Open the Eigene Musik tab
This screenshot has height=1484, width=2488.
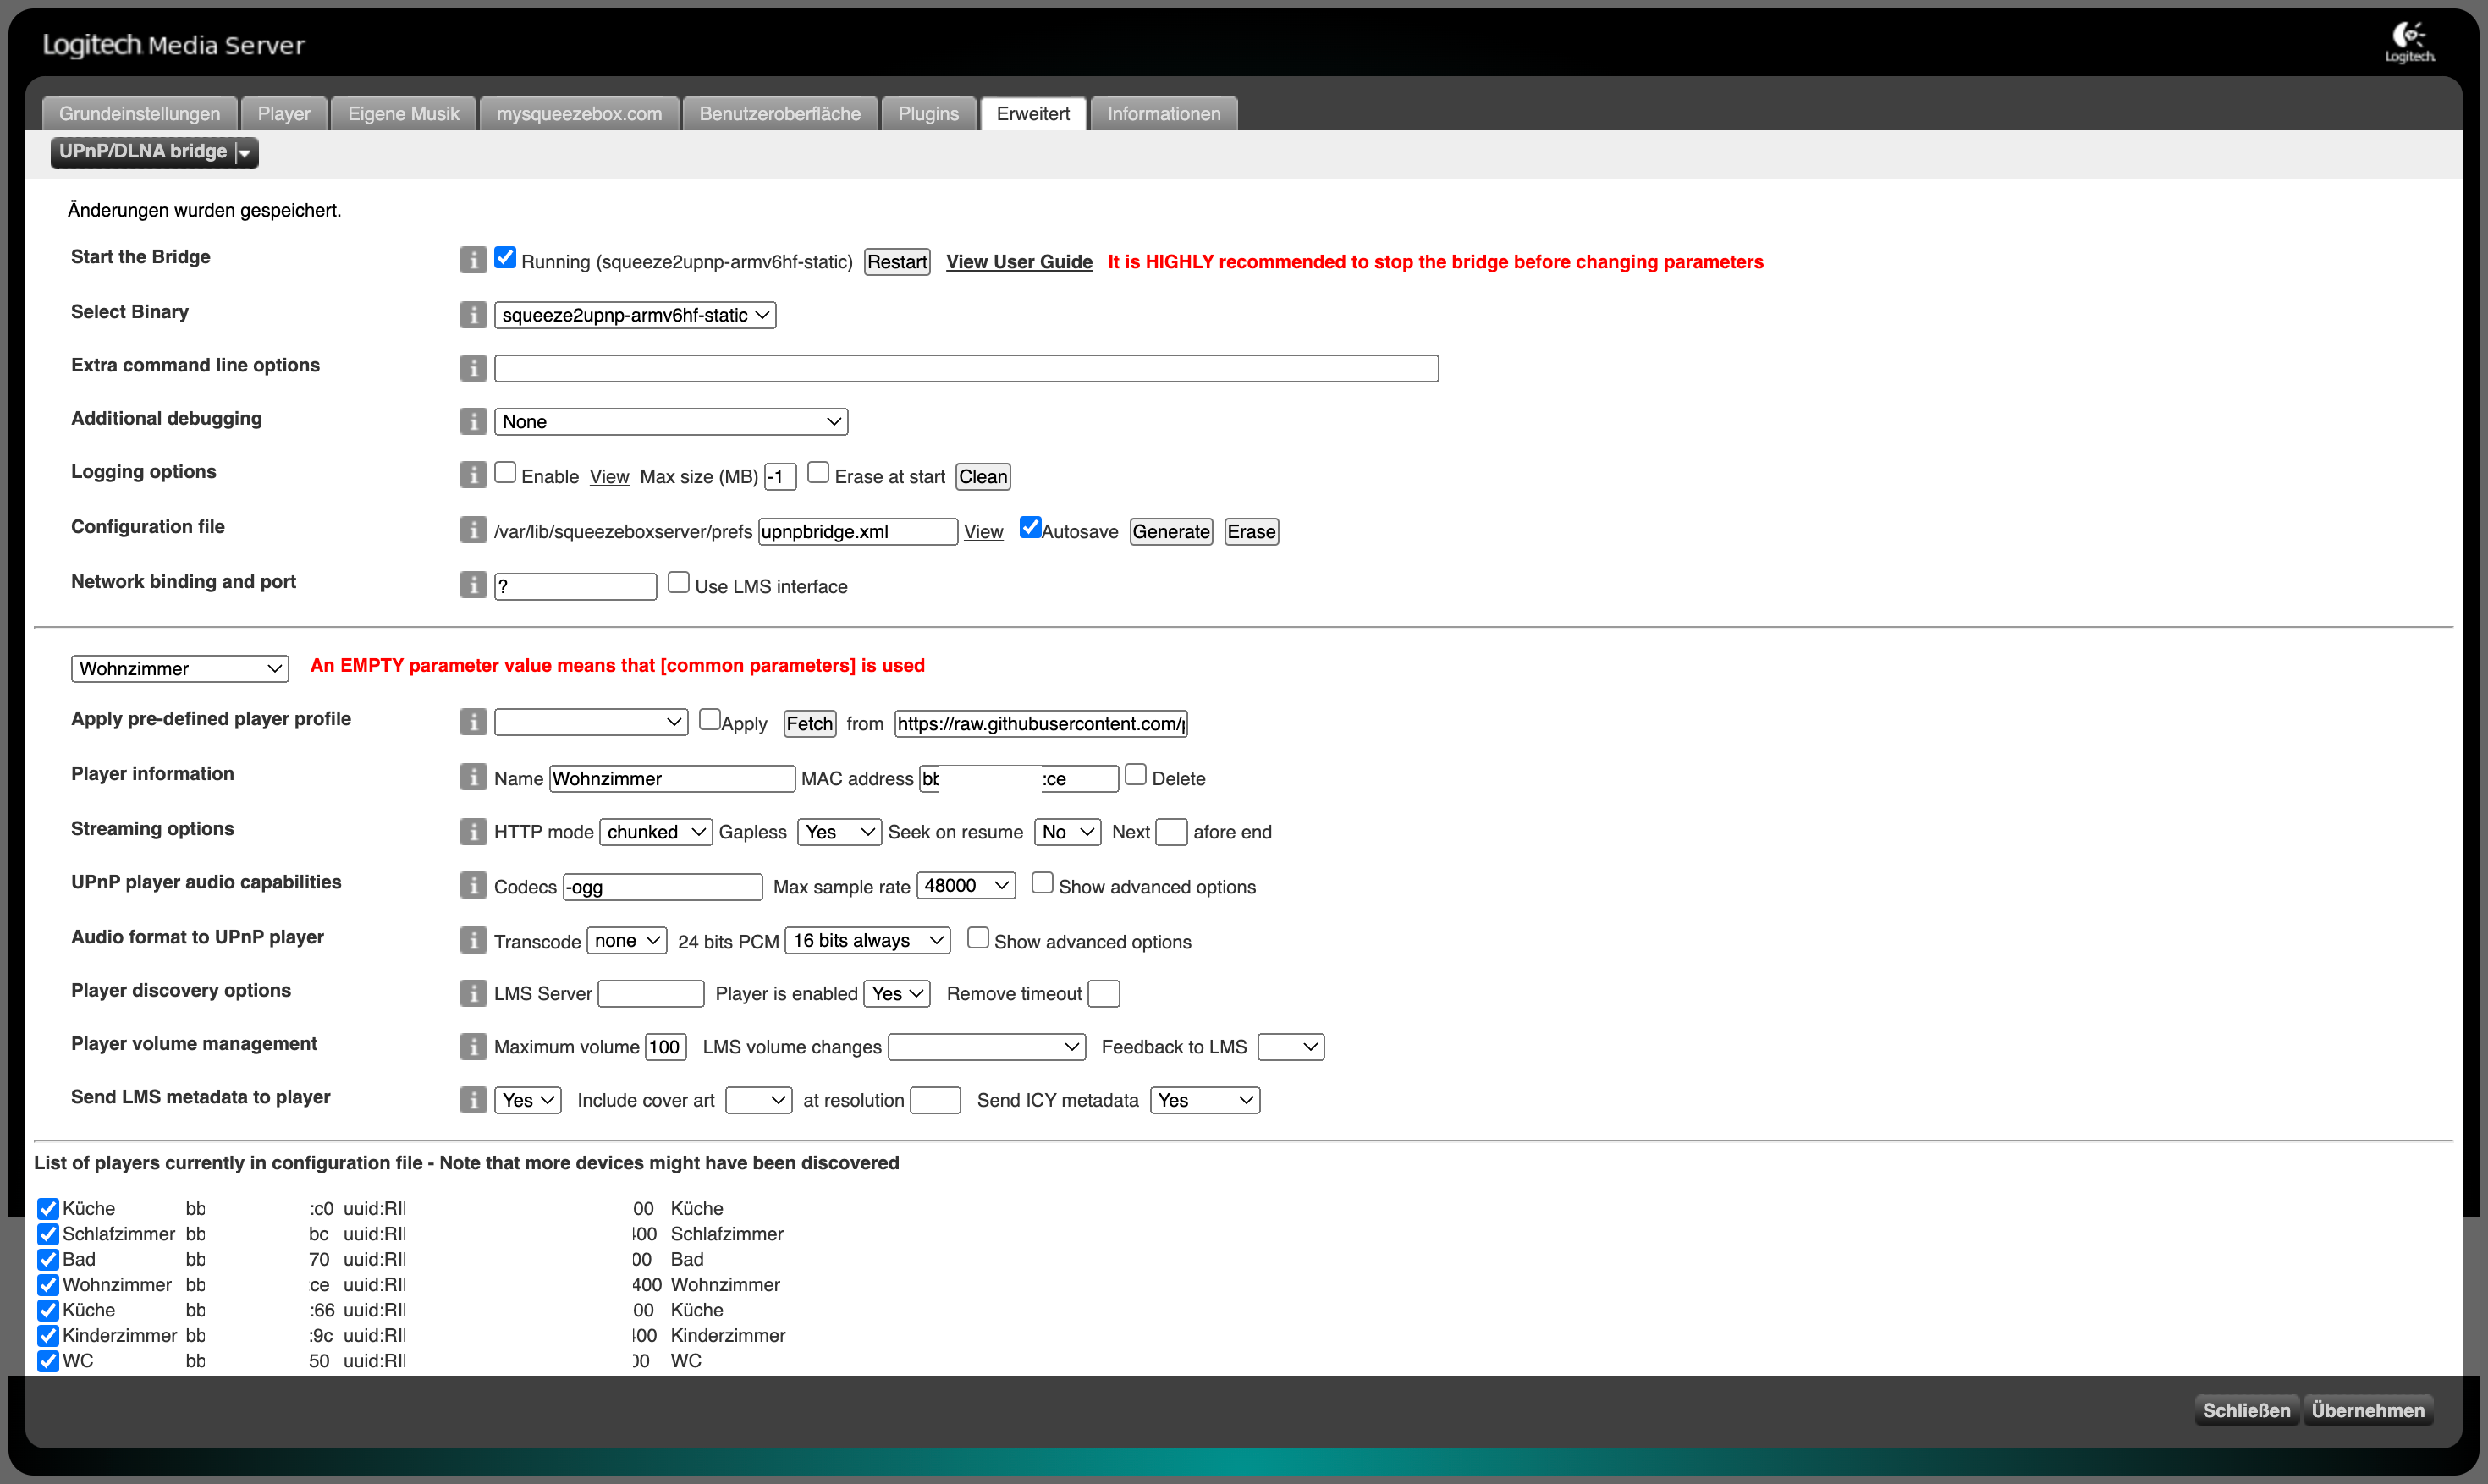404,114
